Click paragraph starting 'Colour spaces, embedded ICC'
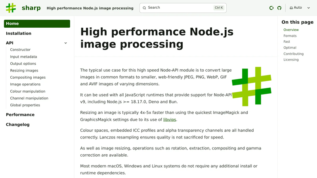 167,134
